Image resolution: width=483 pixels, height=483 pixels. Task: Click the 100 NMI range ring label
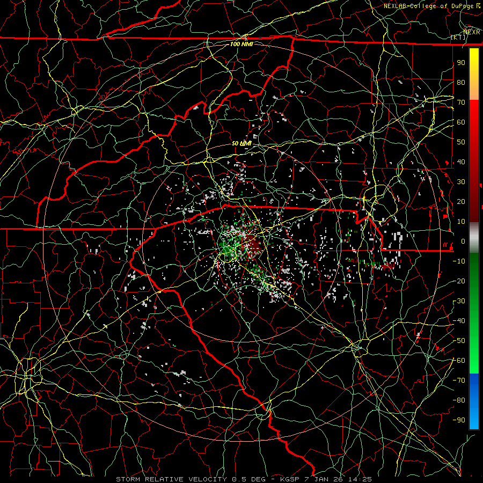(x=241, y=44)
